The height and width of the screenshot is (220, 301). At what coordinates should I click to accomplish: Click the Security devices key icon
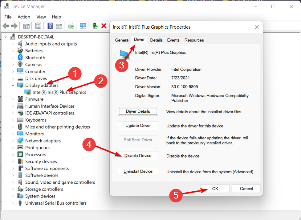coord(20,161)
